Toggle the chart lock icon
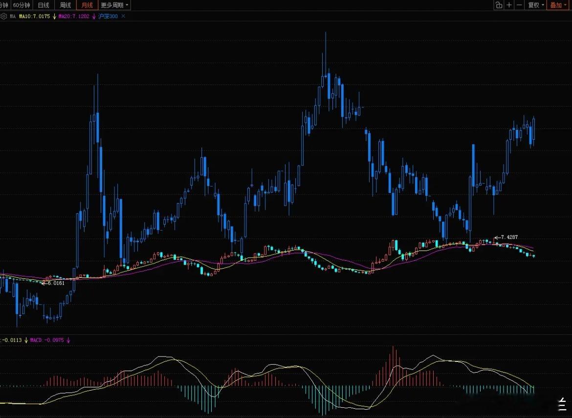572x418 pixels. pyautogui.click(x=499, y=5)
